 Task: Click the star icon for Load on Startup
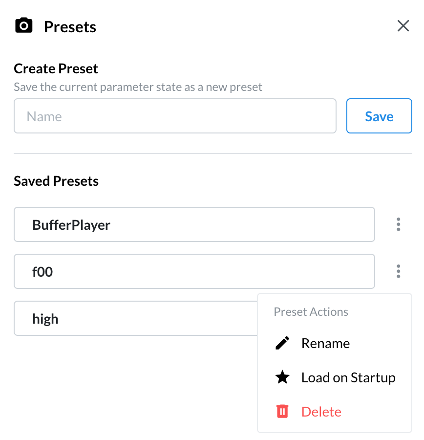point(282,377)
